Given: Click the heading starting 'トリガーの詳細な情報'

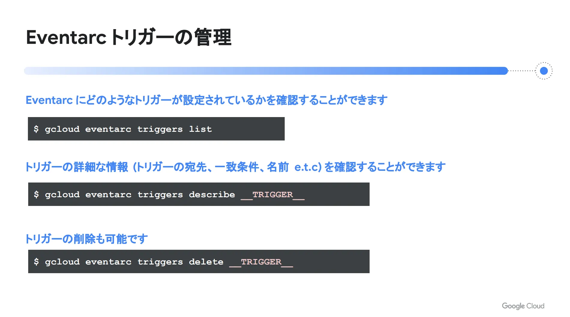Looking at the screenshot, I should (x=235, y=167).
